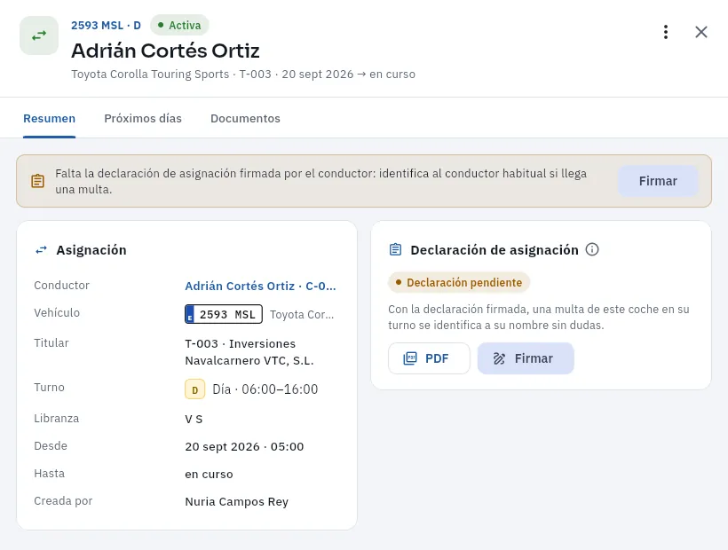Image resolution: width=728 pixels, height=550 pixels.
Task: Show info tooltip for Declaración de asignación
Action: pos(592,249)
